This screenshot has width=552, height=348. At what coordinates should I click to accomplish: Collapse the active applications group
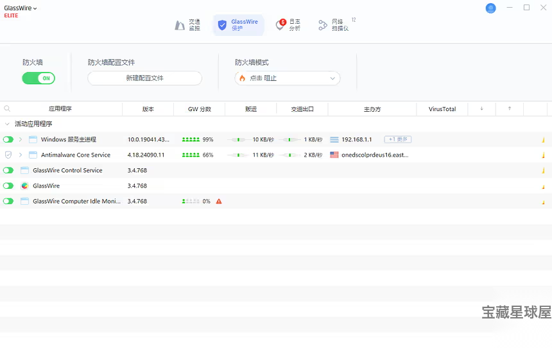7,124
